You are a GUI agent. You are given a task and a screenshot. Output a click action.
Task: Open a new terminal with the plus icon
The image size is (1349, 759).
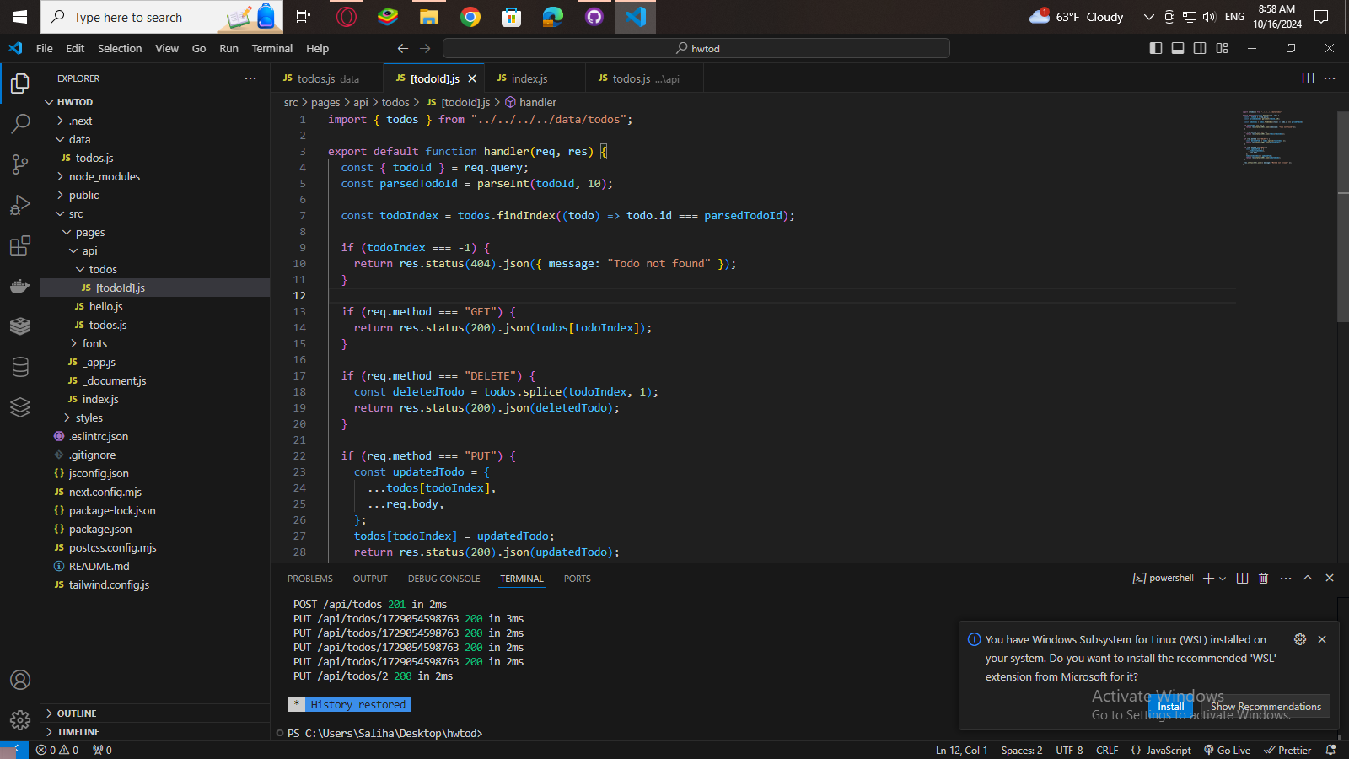[1207, 578]
